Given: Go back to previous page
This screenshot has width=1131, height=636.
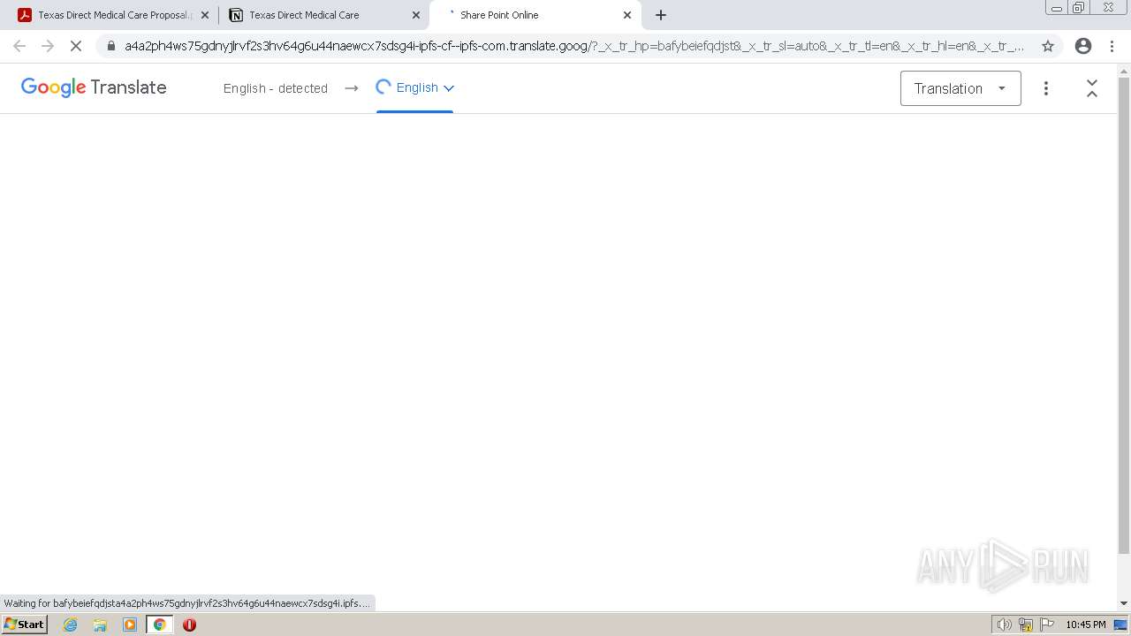Looking at the screenshot, I should tap(19, 46).
